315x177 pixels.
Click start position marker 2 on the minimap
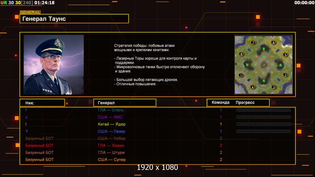click(285, 75)
